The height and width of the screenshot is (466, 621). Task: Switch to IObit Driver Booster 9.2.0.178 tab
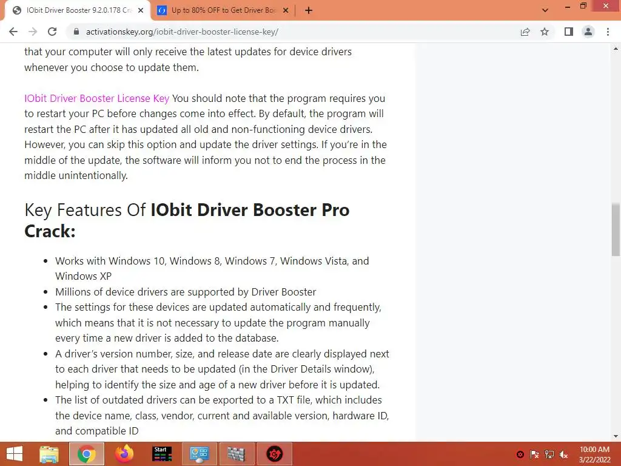tap(78, 11)
